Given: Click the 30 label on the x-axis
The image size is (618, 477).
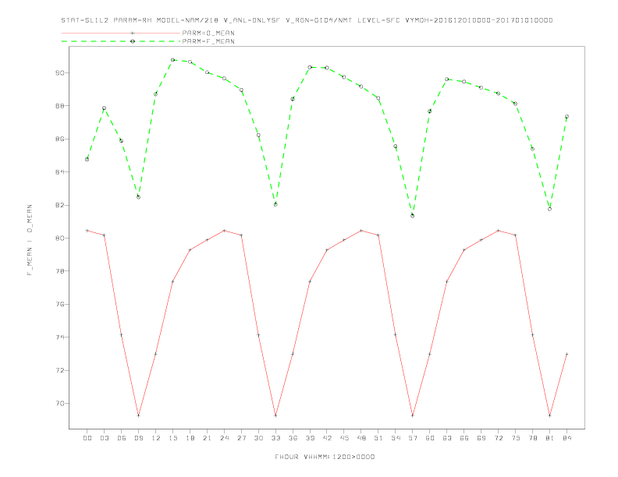Looking at the screenshot, I should coord(258,438).
